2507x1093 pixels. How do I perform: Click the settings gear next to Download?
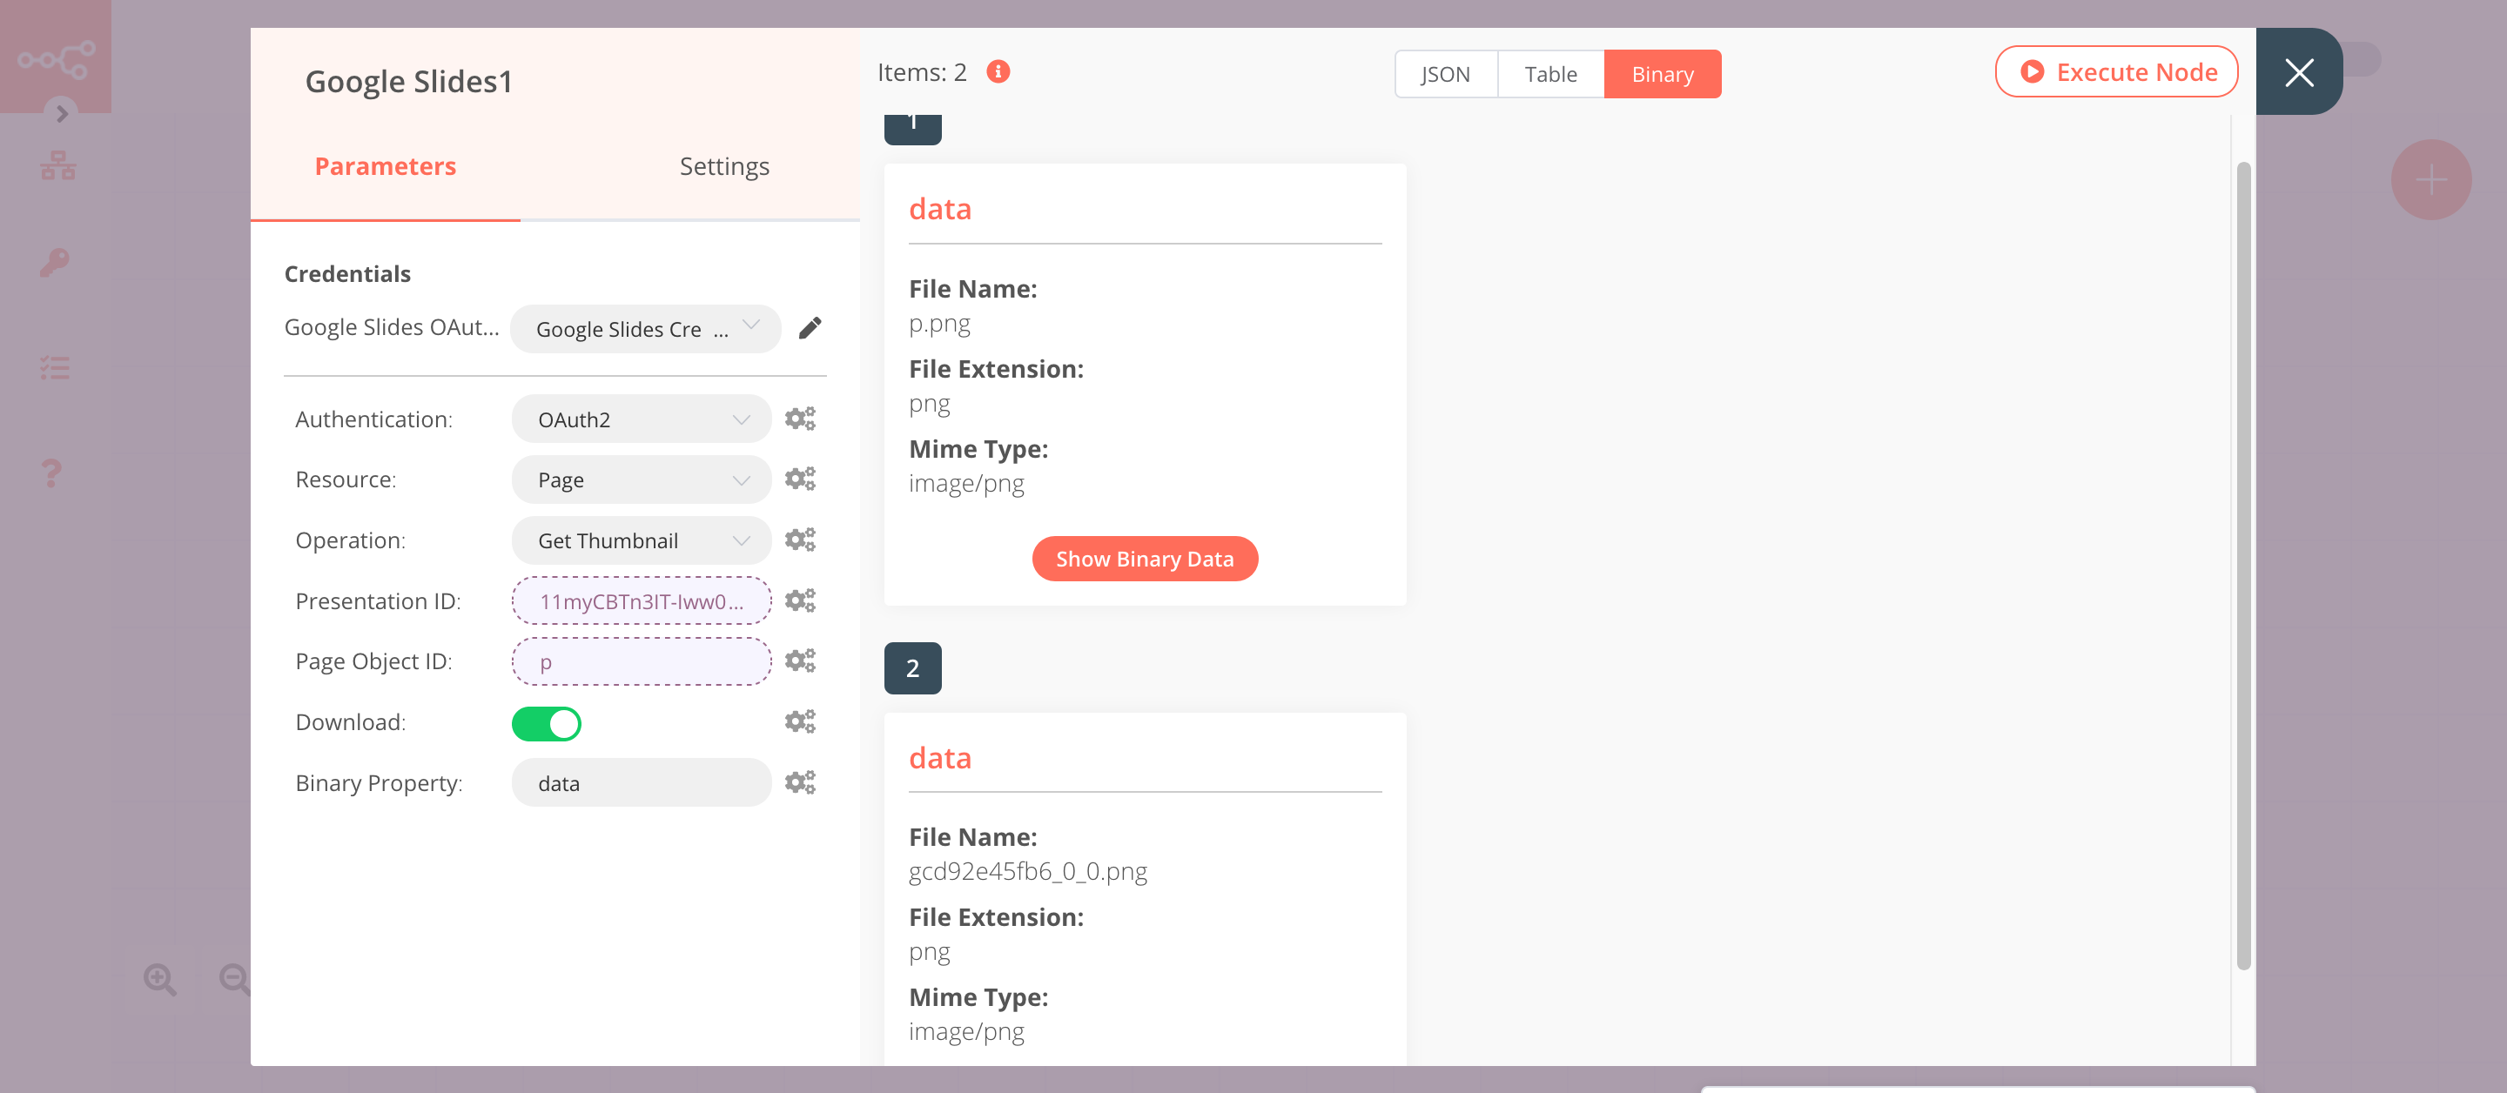[799, 719]
